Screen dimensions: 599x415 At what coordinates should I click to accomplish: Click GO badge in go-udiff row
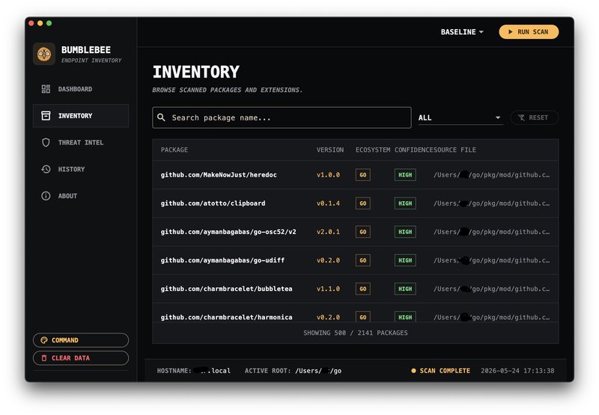click(363, 260)
